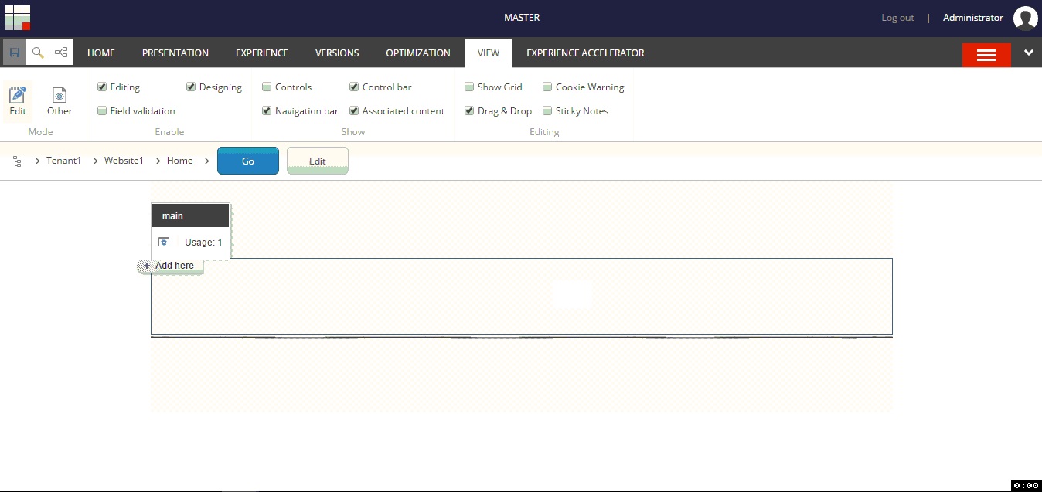Click the breadcrumb tree root icon
1042x492 pixels.
(17, 161)
